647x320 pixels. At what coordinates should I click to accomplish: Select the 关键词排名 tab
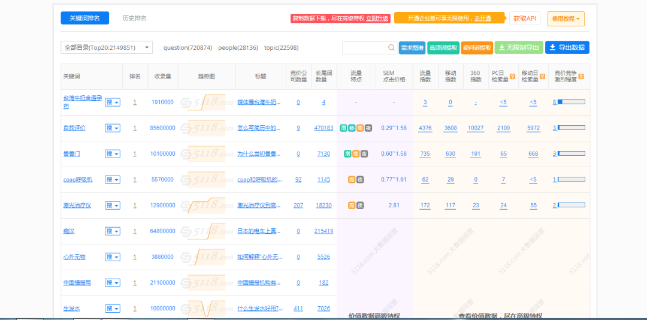click(x=84, y=18)
